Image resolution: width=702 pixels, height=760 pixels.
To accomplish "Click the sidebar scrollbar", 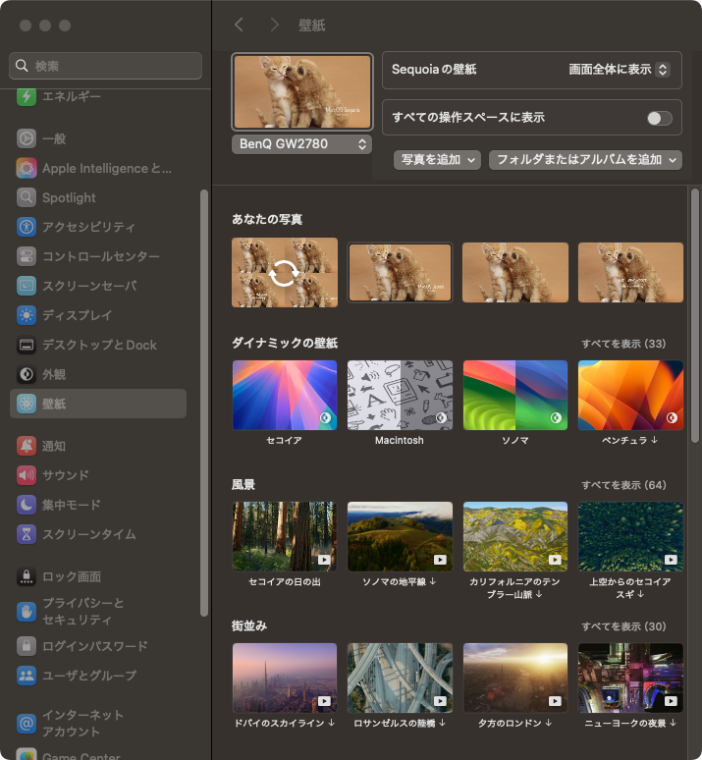I will pos(204,403).
